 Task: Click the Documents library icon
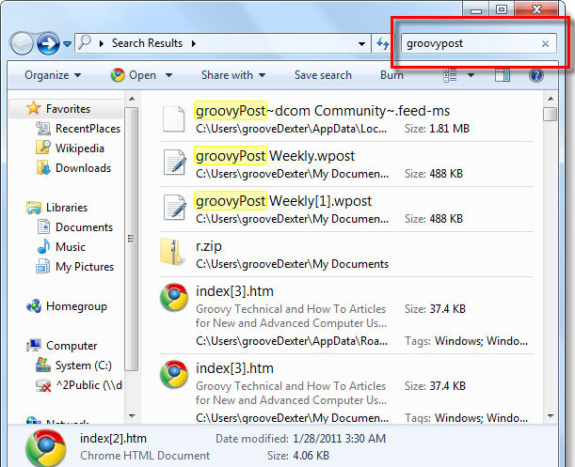[x=43, y=226]
